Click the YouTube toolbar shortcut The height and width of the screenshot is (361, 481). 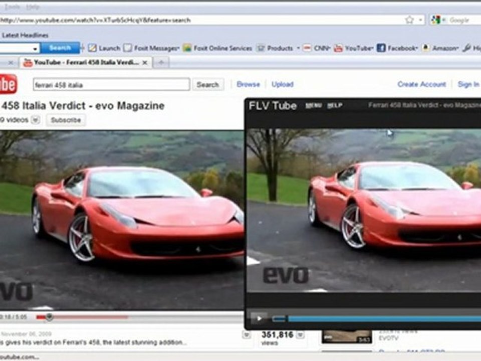[353, 48]
